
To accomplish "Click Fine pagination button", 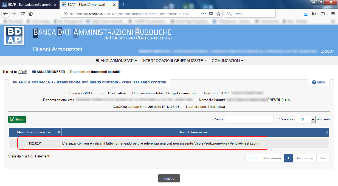I will coord(323,158).
